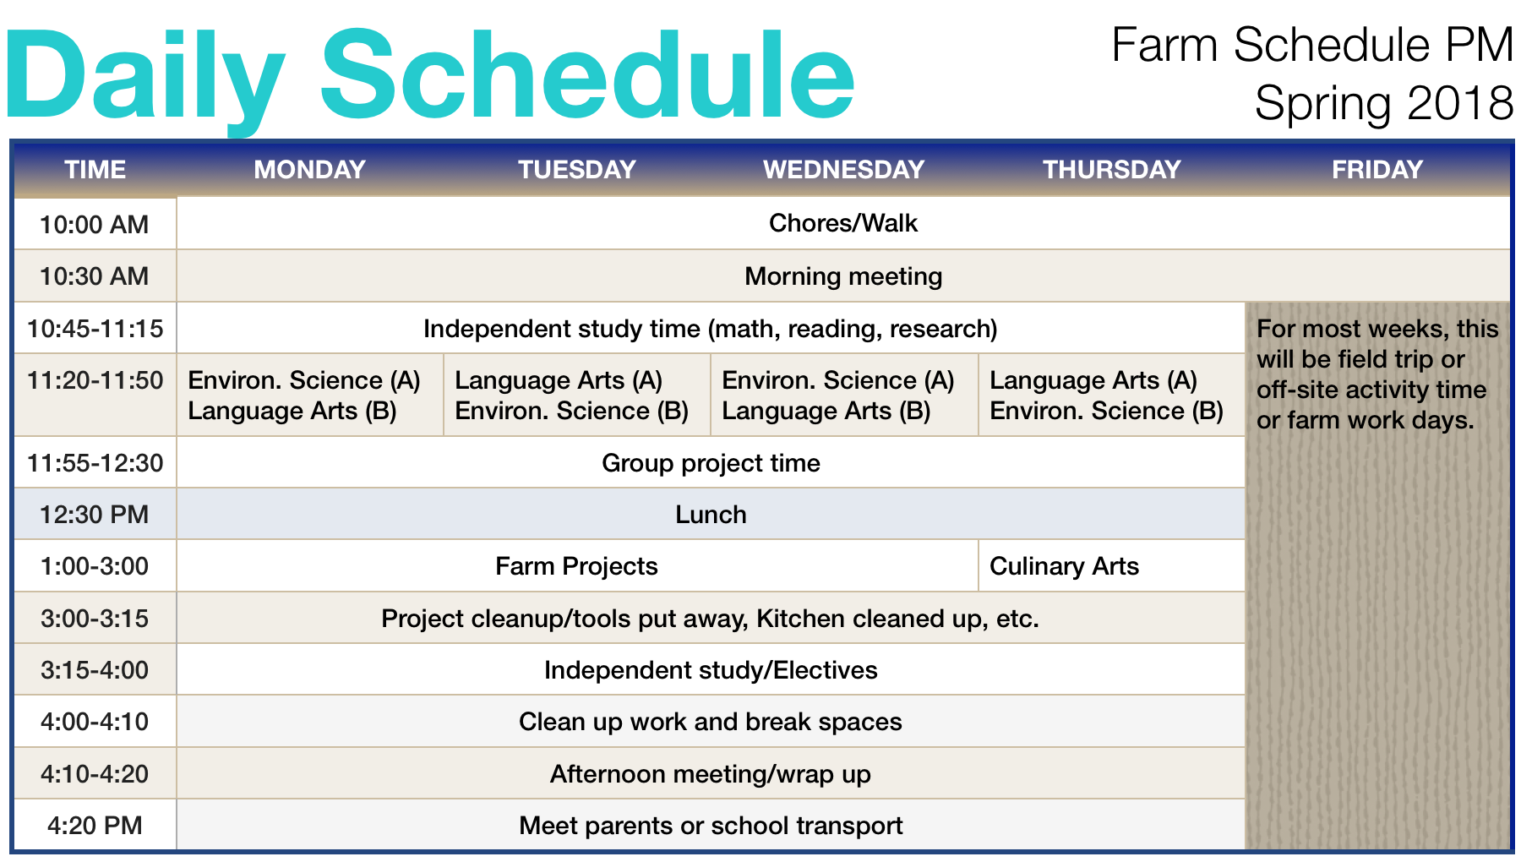The image size is (1521, 862).
Task: Click the Friday field trip note
Action: pos(1377,374)
